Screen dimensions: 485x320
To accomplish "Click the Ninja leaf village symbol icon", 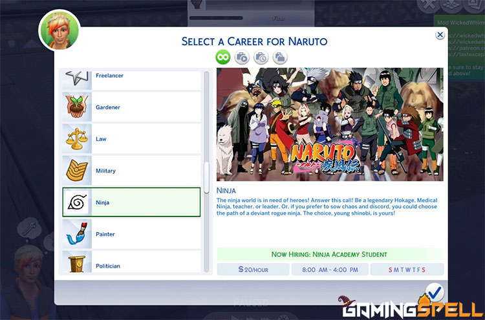I will (x=77, y=202).
